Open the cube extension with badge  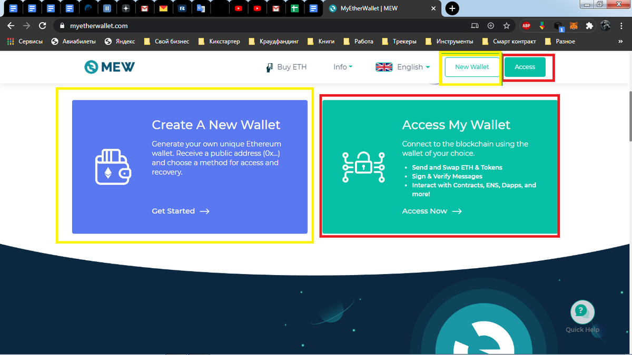[x=558, y=26]
